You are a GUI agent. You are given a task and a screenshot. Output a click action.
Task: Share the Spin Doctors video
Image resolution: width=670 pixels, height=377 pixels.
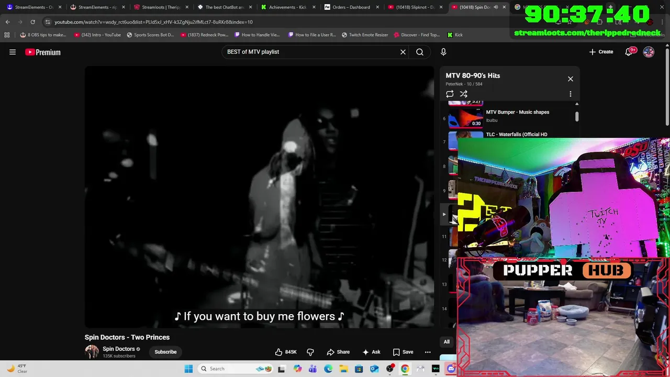coord(338,352)
